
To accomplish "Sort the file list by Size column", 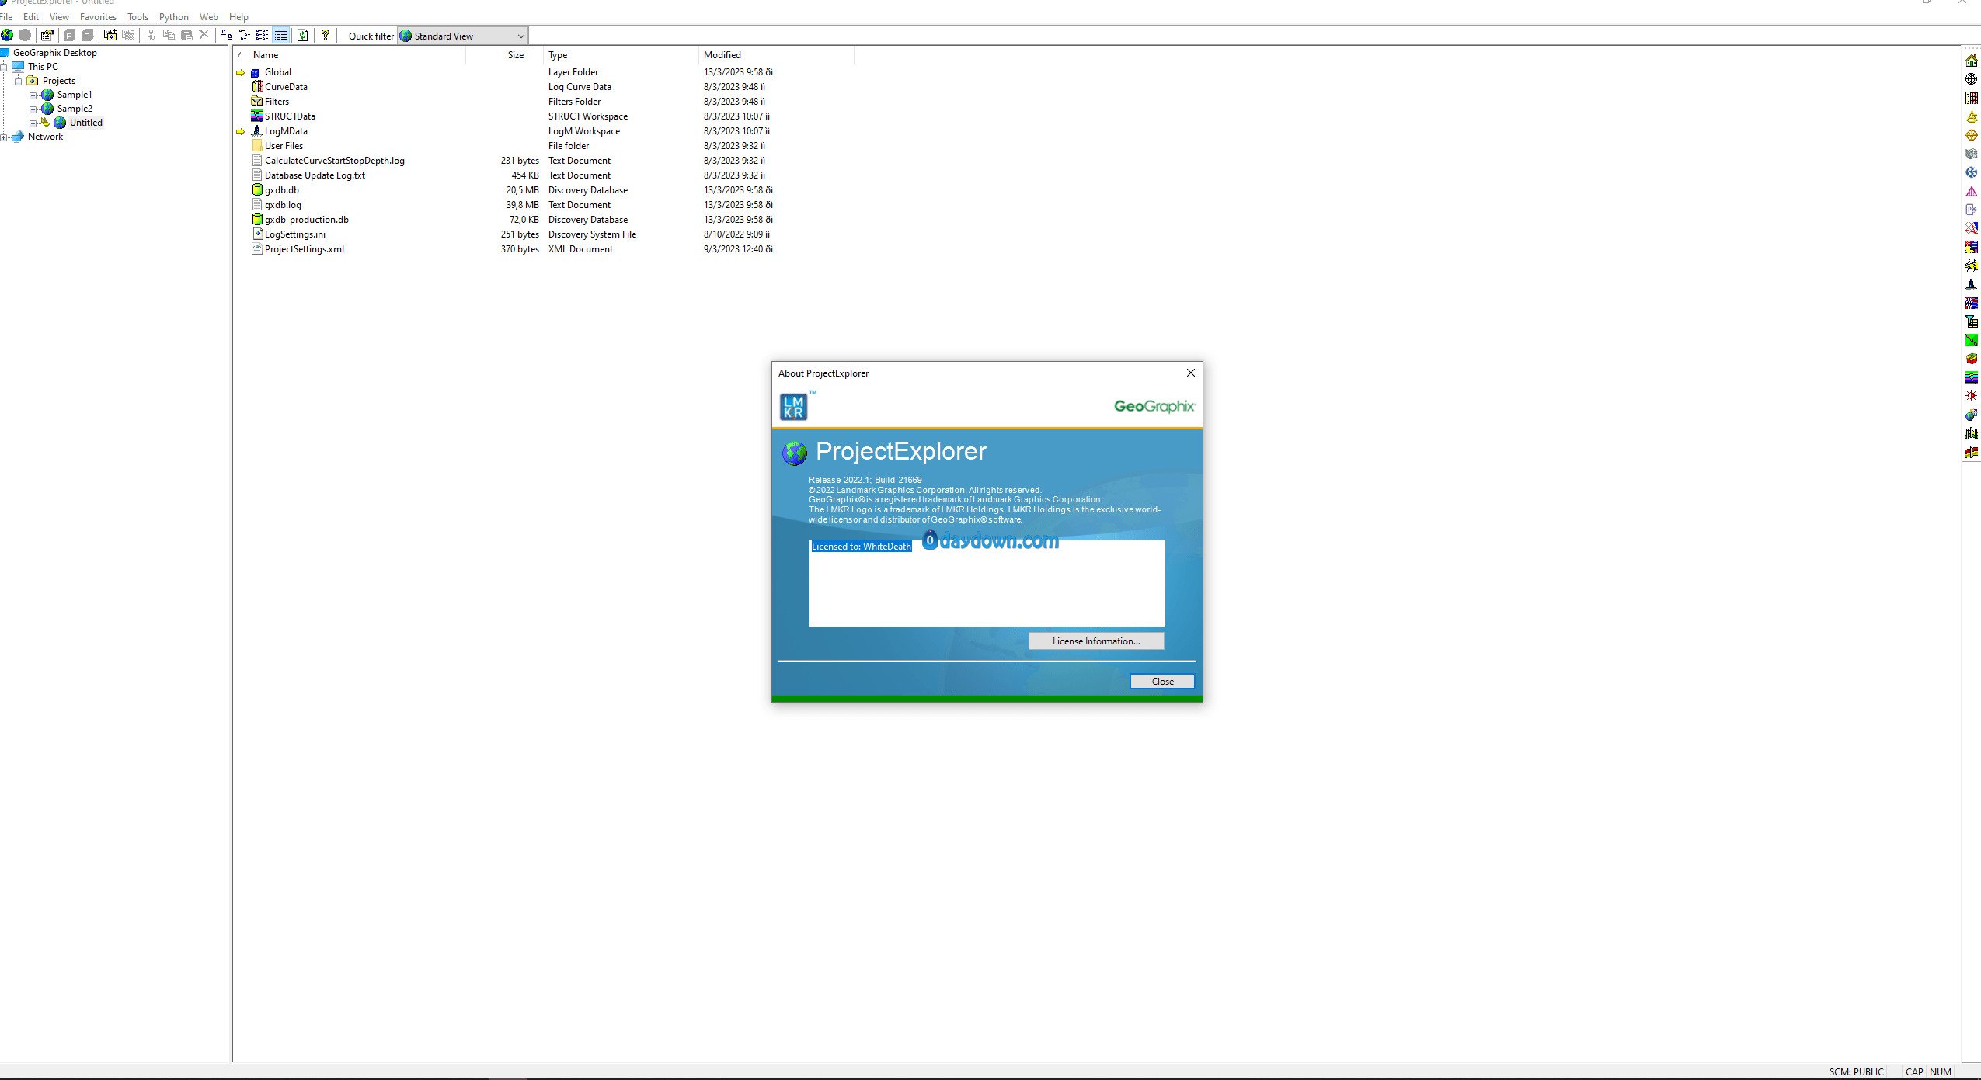I will point(505,55).
